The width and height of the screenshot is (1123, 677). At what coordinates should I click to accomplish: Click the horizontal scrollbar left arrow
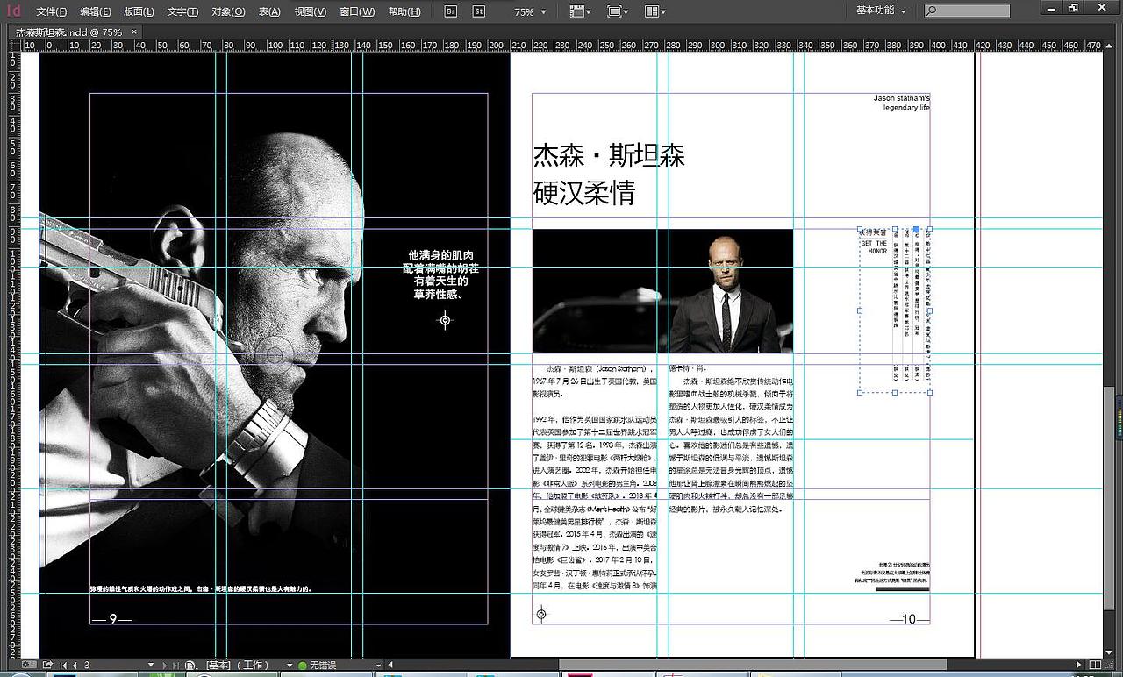[x=391, y=666]
